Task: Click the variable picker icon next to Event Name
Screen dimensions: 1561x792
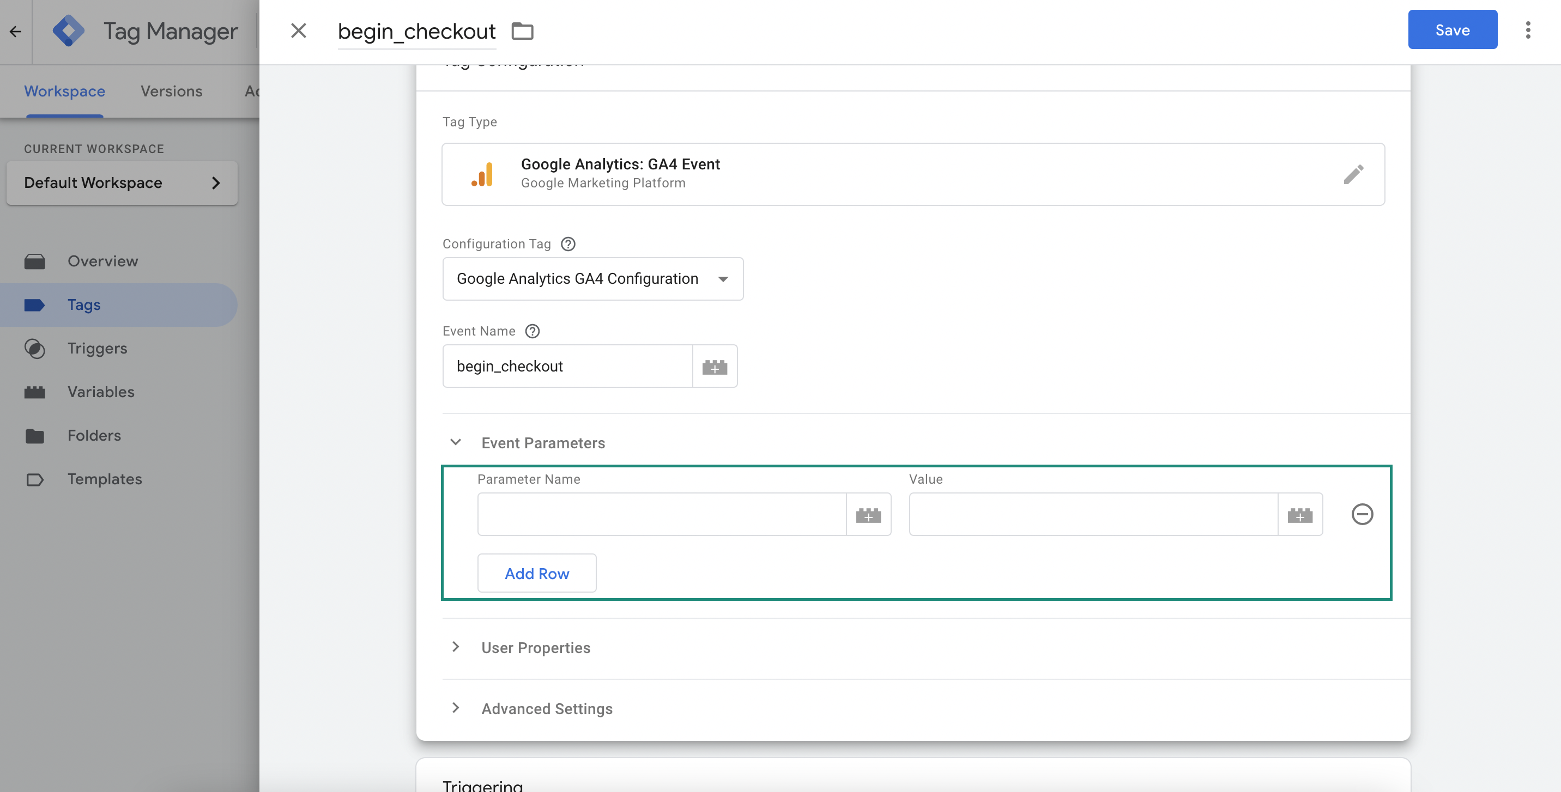Action: [x=715, y=365]
